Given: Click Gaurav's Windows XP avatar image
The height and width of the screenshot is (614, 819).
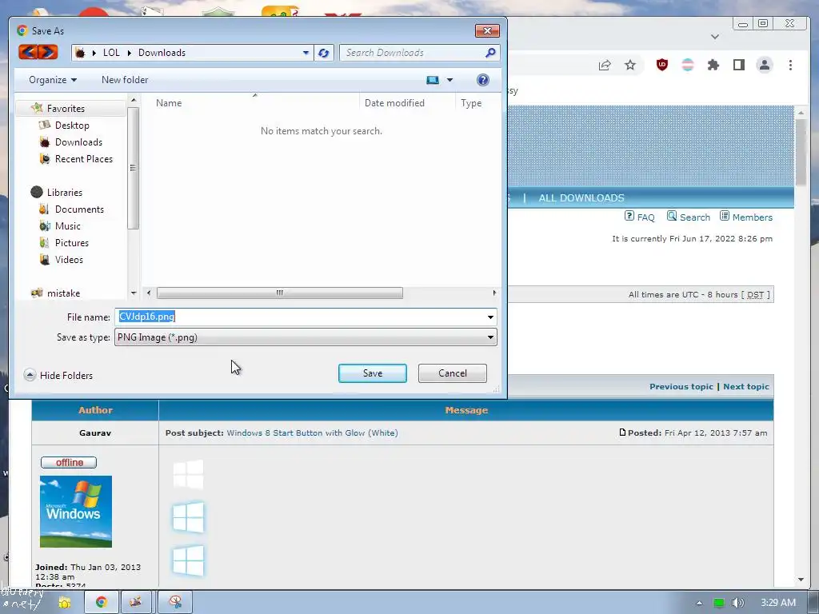Looking at the screenshot, I should pyautogui.click(x=76, y=511).
